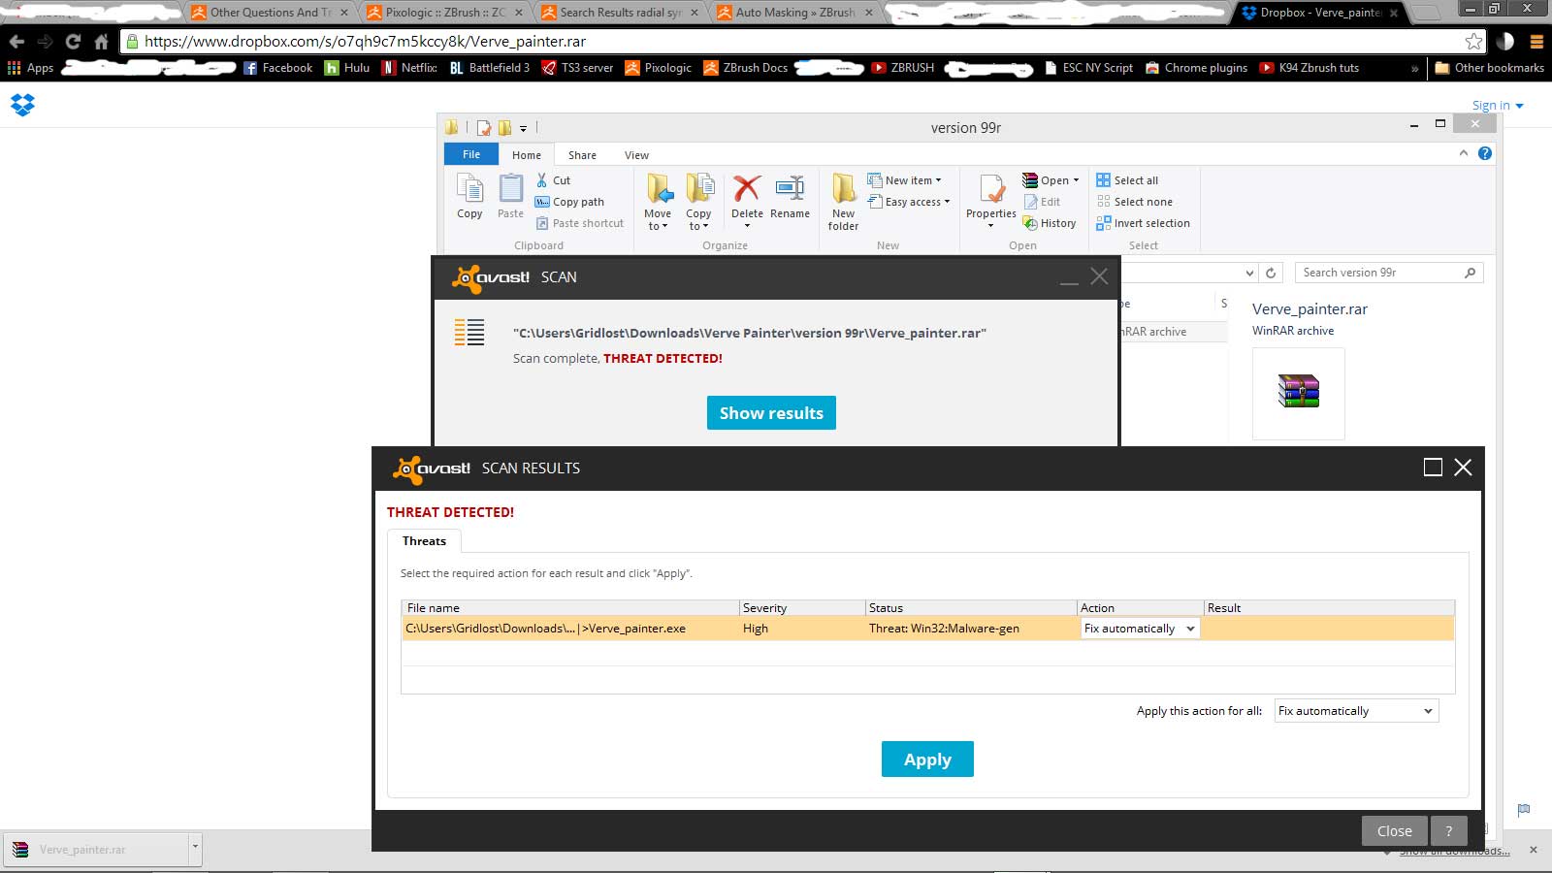This screenshot has height=873, width=1552.
Task: Expand the Easy access dropdown
Action: point(909,202)
